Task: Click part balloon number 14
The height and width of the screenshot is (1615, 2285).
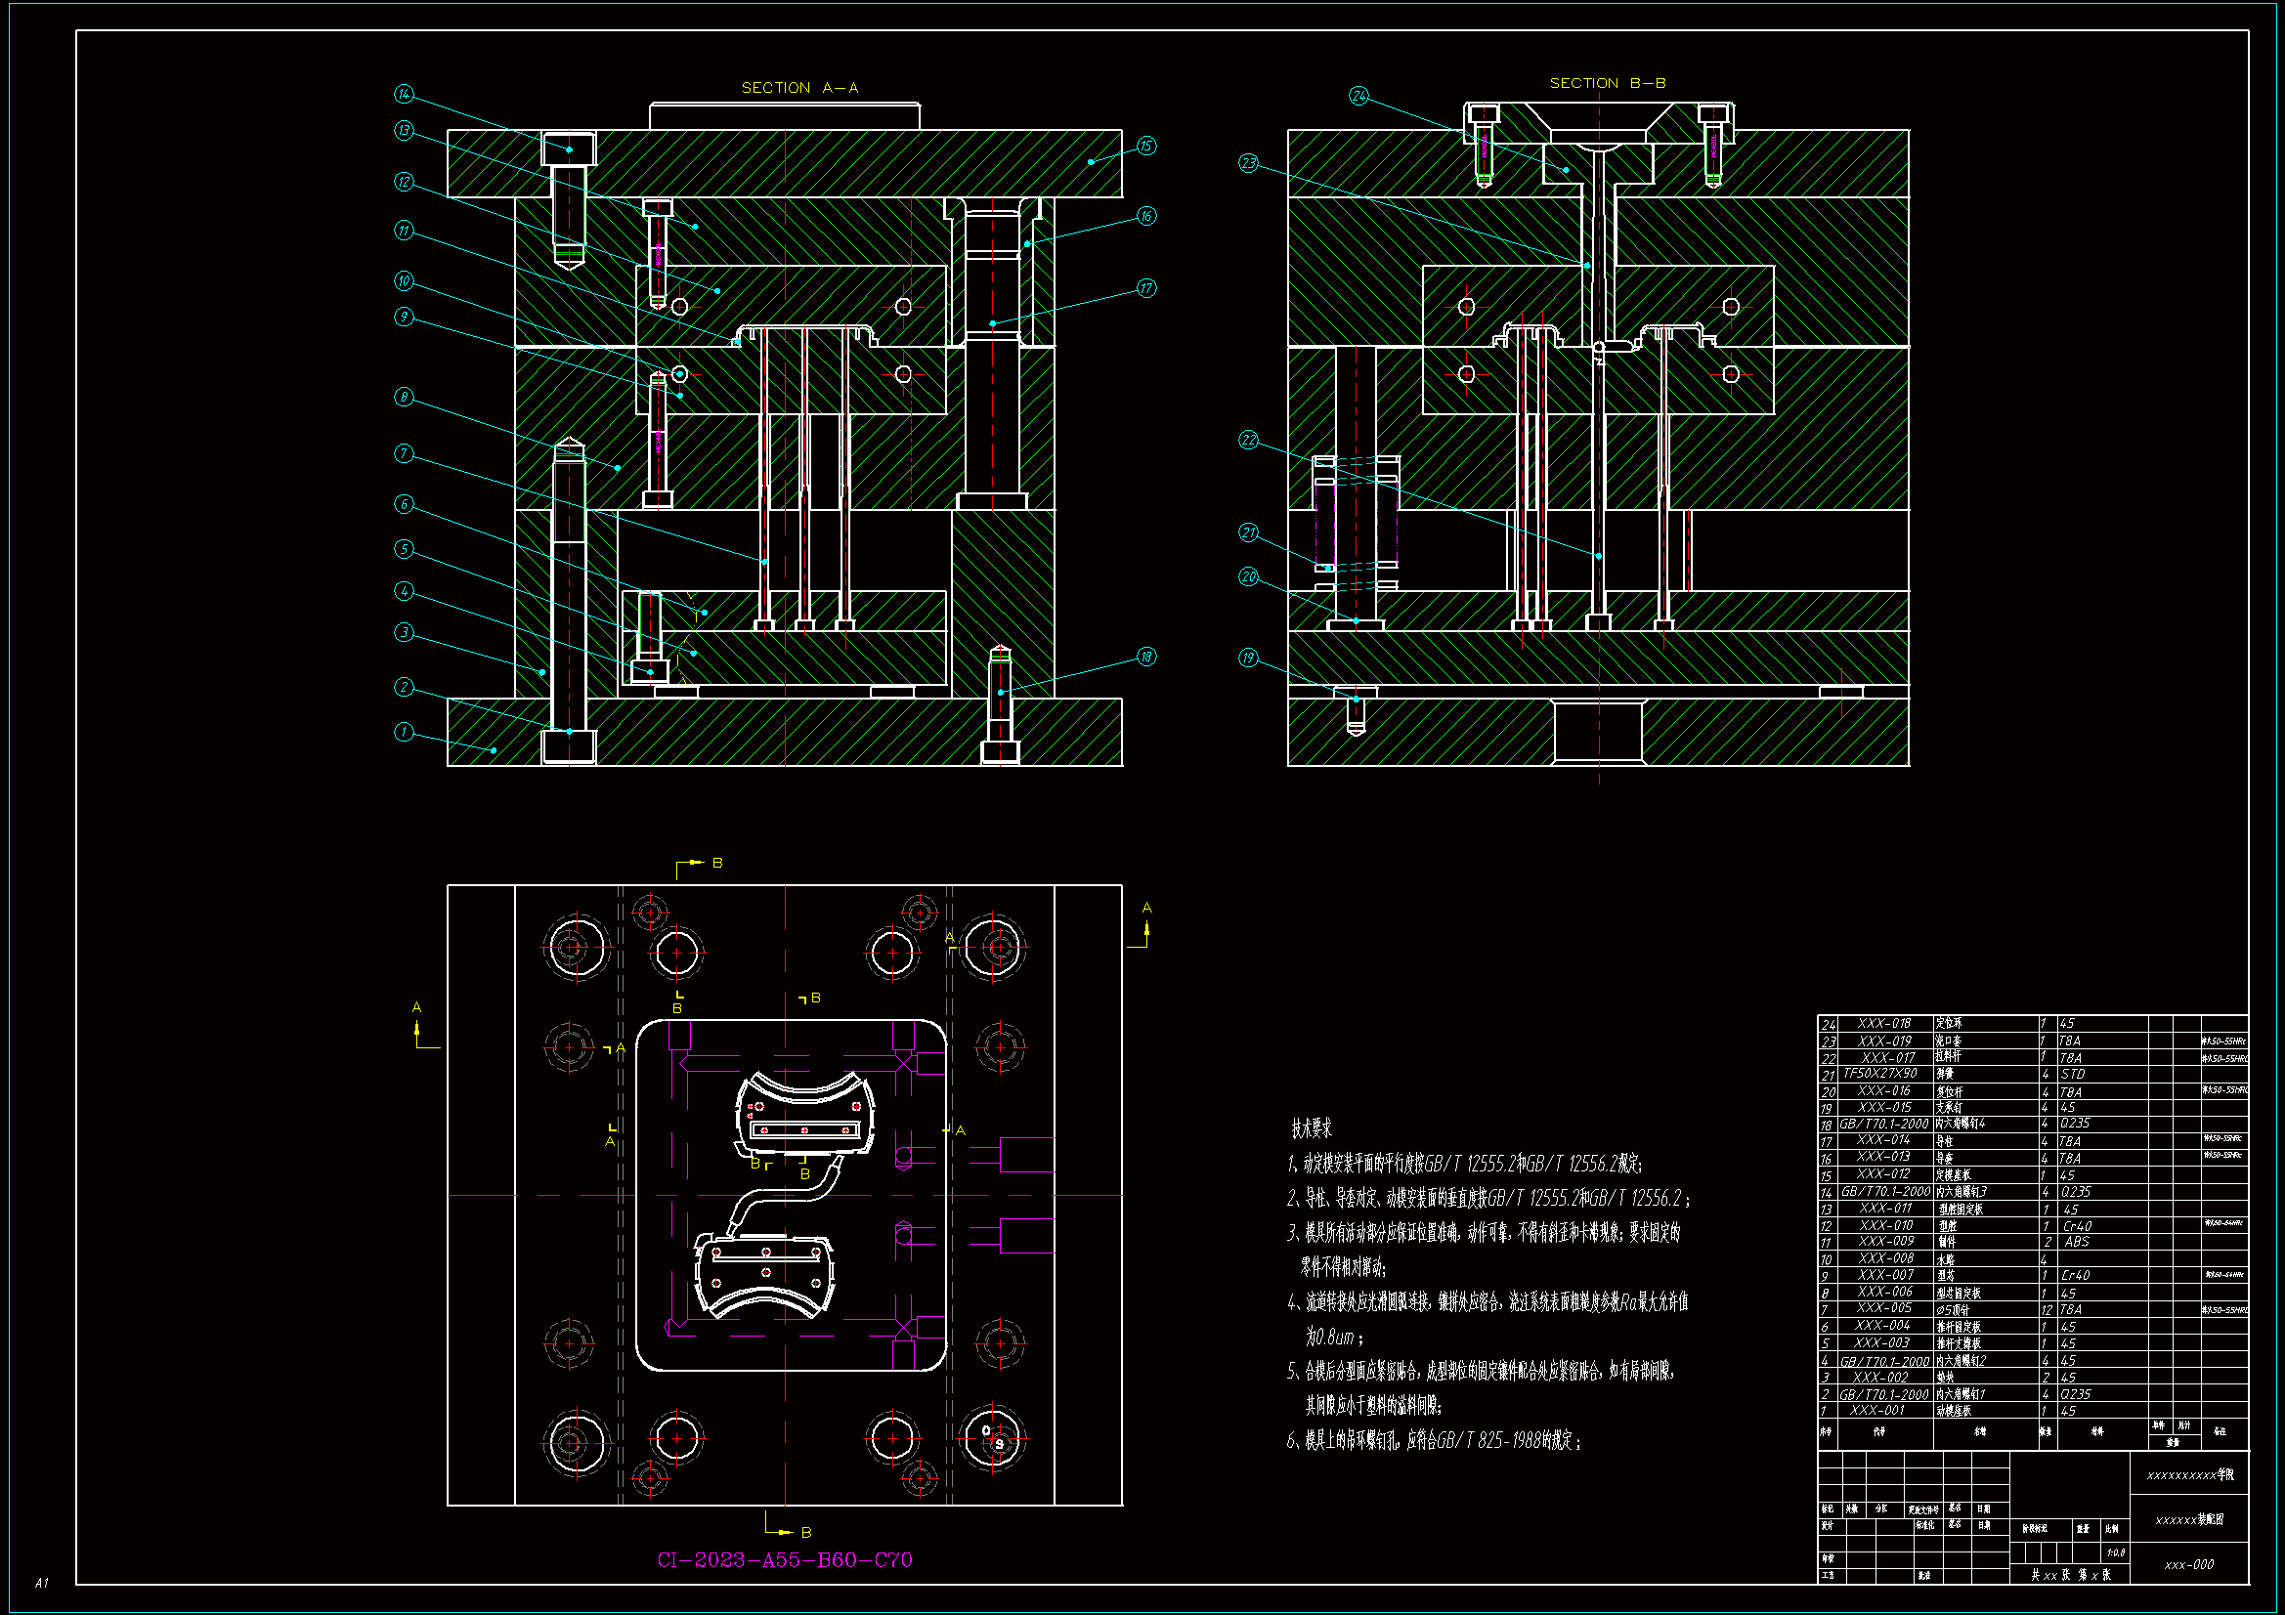Action: tap(403, 94)
